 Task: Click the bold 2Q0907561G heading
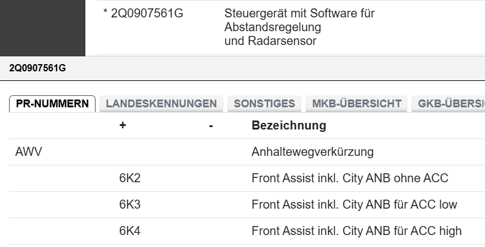pyautogui.click(x=37, y=68)
